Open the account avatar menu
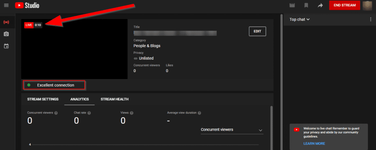This screenshot has width=376, height=150. 367,5
